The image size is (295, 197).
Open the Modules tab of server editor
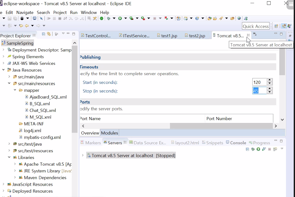(x=109, y=133)
